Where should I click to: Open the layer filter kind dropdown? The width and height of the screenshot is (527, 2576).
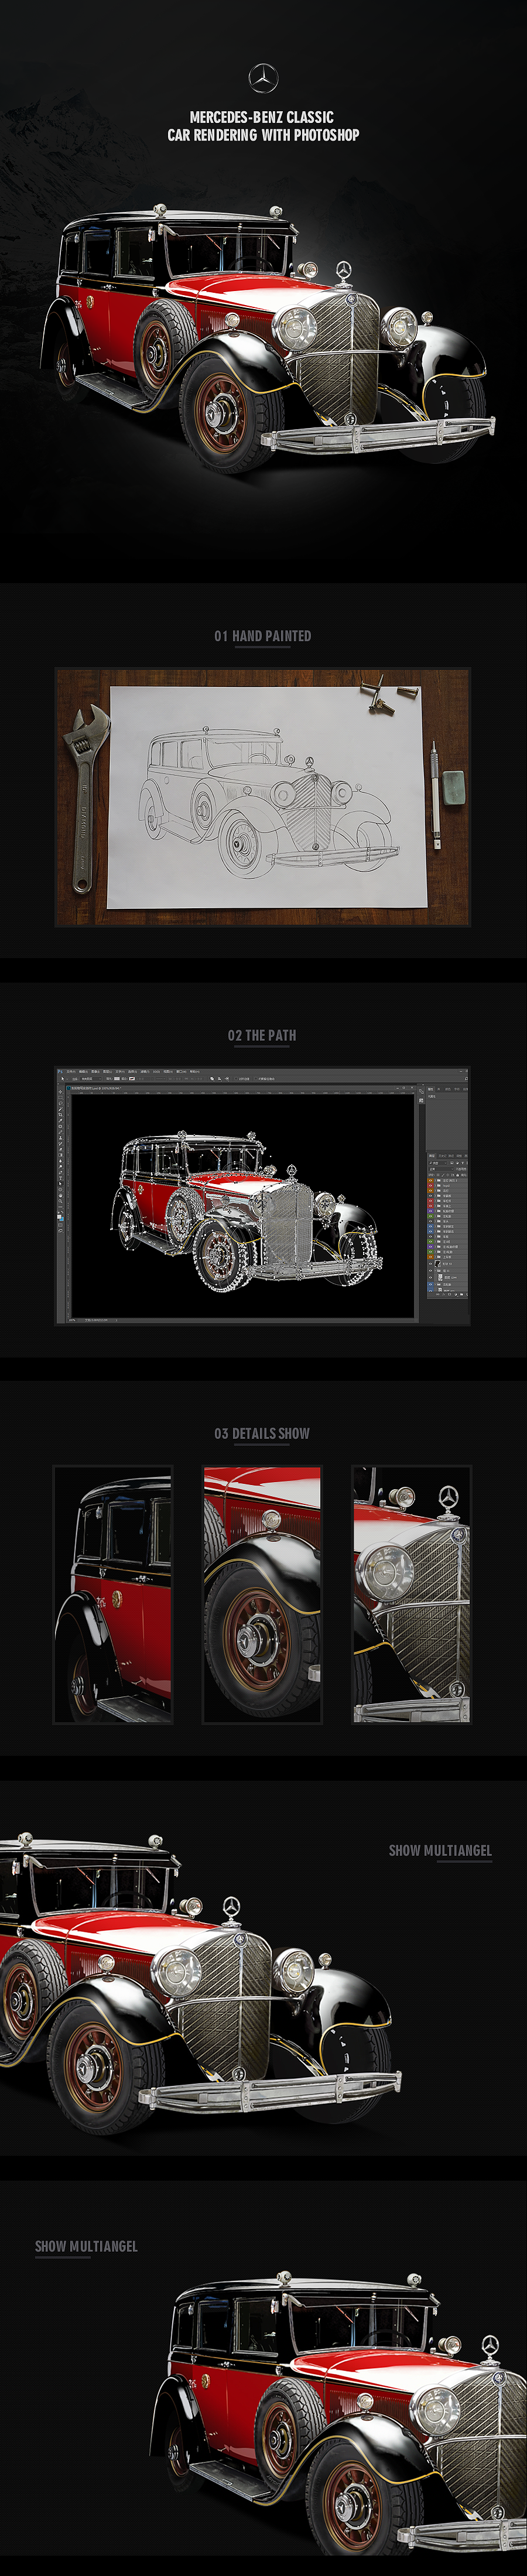(x=438, y=1163)
